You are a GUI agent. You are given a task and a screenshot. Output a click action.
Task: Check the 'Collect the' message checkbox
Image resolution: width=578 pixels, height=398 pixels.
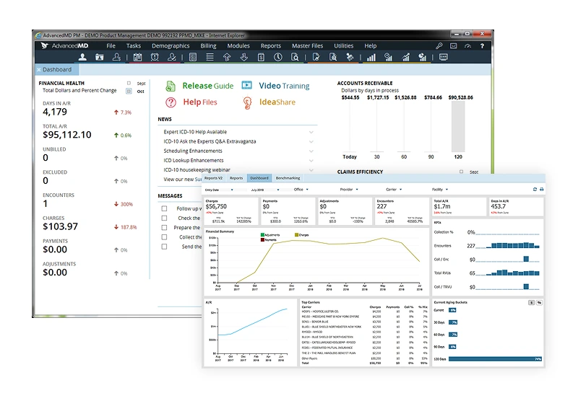[165, 237]
